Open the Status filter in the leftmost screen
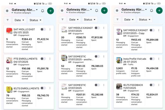Image resolution: width=165 pixels, height=110 pixels. point(35,20)
